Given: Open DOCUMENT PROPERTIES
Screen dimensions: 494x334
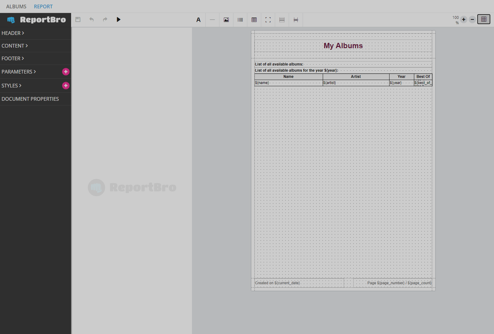Looking at the screenshot, I should tap(36, 99).
